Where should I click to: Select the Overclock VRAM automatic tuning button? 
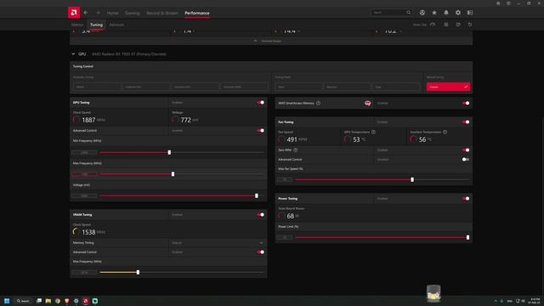(244, 87)
